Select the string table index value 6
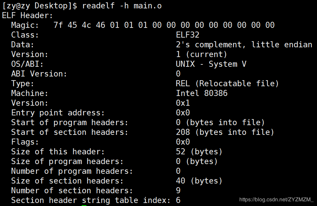317x206 pixels. [178, 200]
